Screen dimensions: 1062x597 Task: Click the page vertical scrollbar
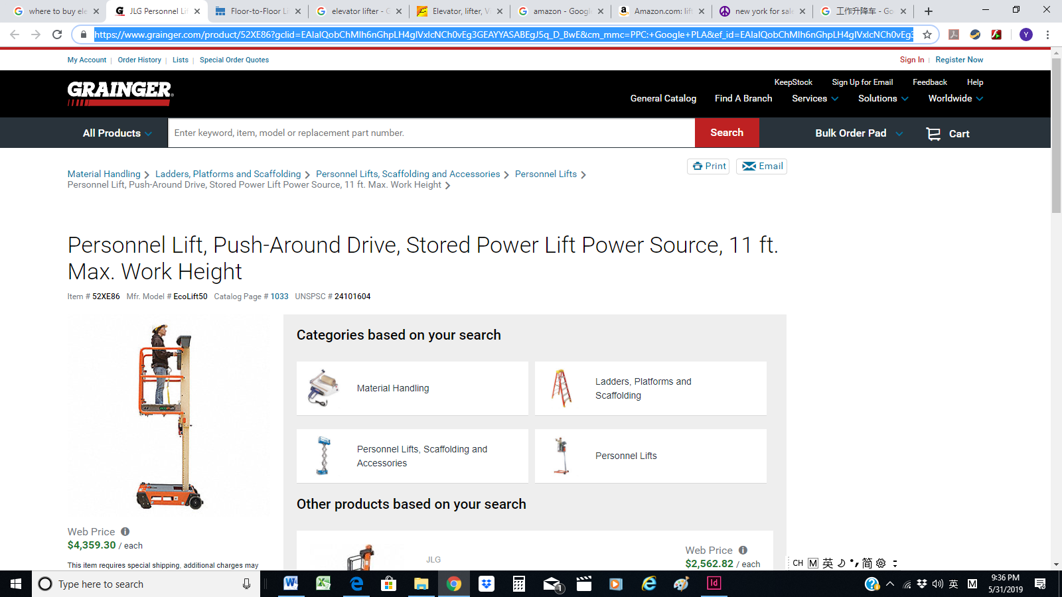[1056, 135]
